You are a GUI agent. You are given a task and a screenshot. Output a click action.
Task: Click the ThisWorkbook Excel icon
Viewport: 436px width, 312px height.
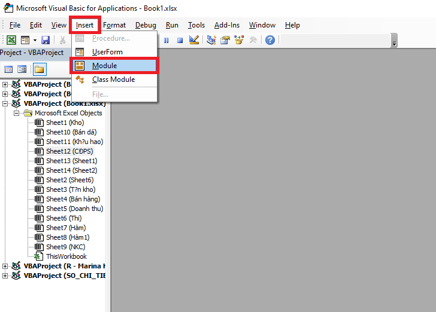(39, 256)
